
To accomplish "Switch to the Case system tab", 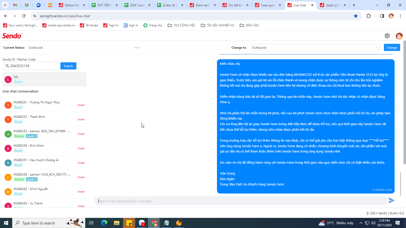I will pyautogui.click(x=268, y=5).
